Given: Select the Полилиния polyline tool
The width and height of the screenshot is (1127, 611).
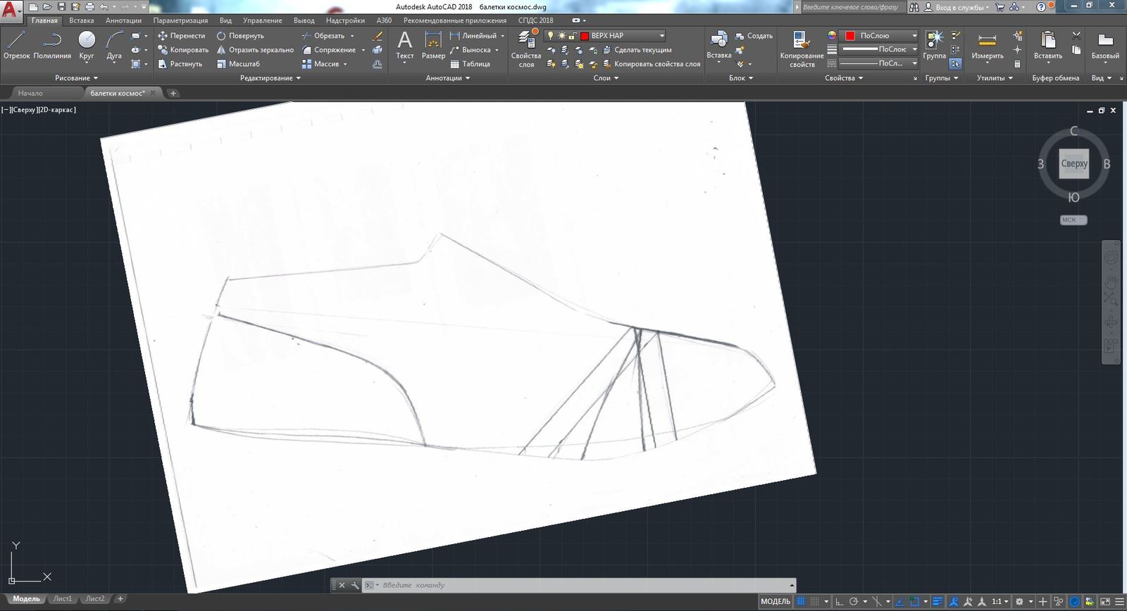Looking at the screenshot, I should click(x=52, y=45).
